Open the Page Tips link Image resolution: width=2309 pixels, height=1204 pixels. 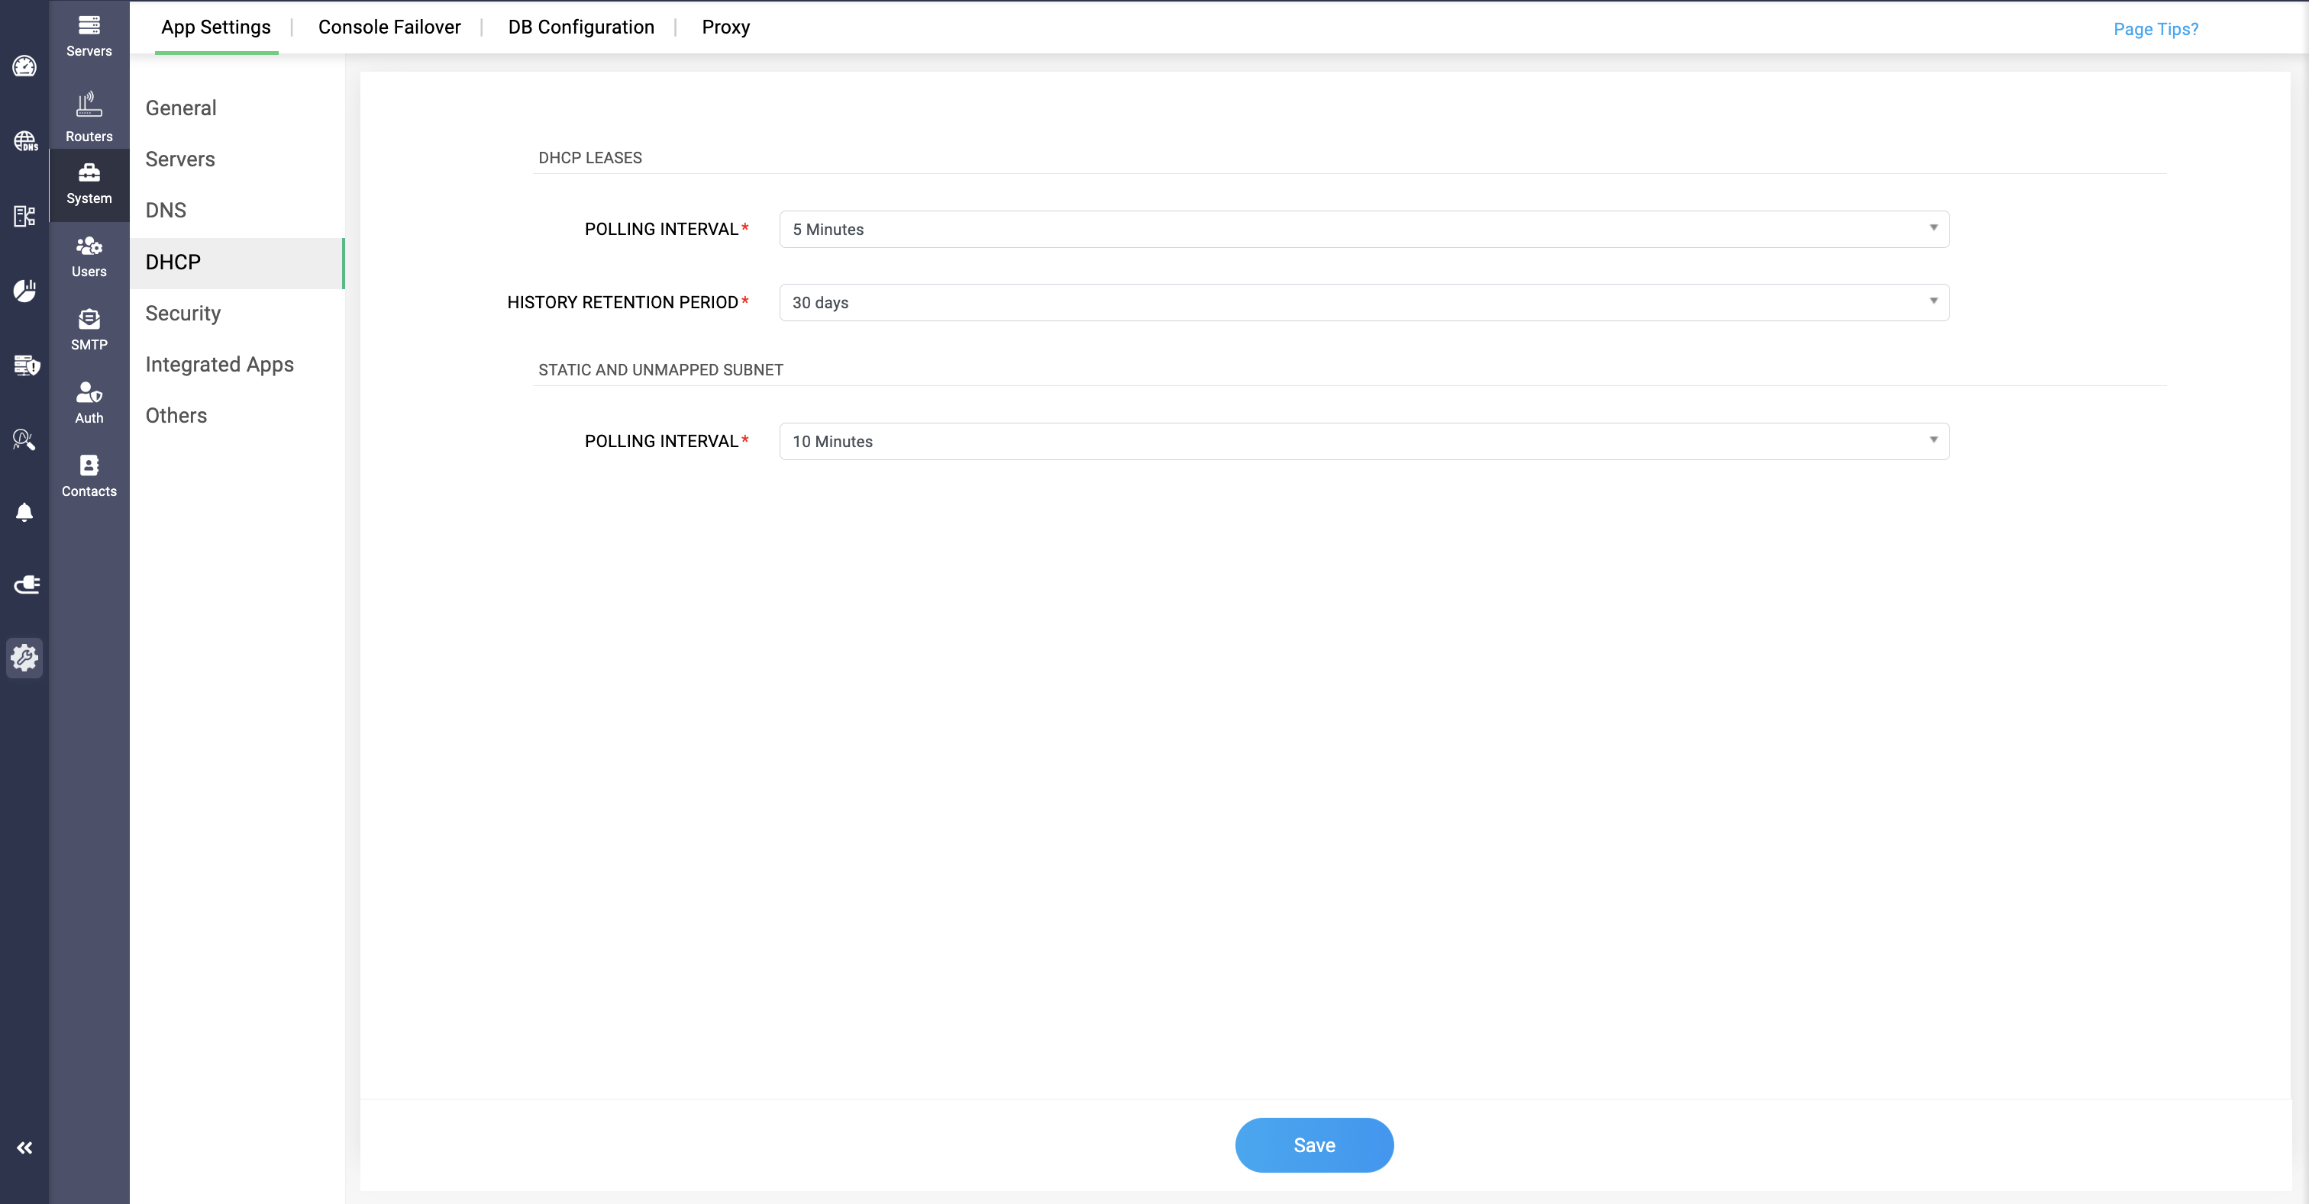[x=2155, y=29]
